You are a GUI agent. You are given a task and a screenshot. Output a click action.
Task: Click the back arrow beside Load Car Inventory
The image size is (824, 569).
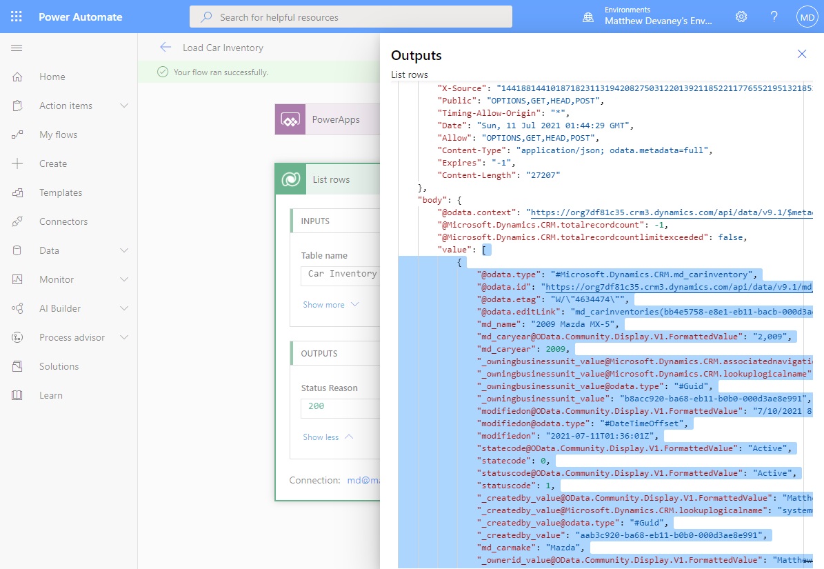165,48
